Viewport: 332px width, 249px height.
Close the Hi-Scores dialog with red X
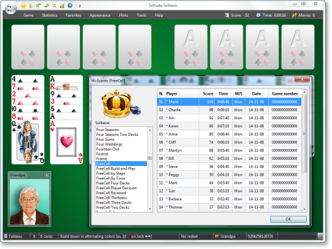pyautogui.click(x=302, y=79)
